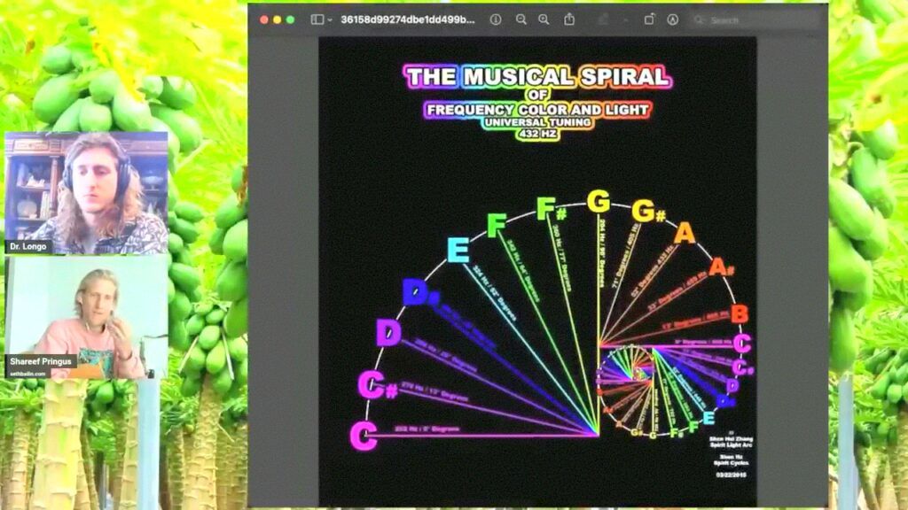Image resolution: width=908 pixels, height=510 pixels.
Task: Select the Shareef Pringus video tile
Action: (86, 318)
